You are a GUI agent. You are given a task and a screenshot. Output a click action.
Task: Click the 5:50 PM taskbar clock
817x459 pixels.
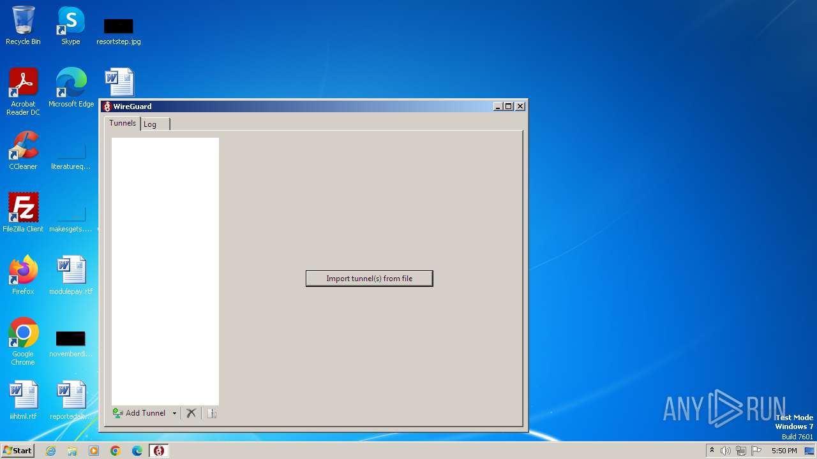click(784, 451)
